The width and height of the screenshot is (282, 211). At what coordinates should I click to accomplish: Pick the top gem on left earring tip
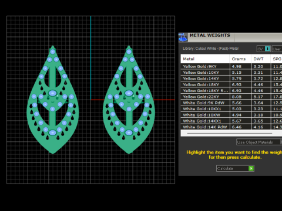53,52
